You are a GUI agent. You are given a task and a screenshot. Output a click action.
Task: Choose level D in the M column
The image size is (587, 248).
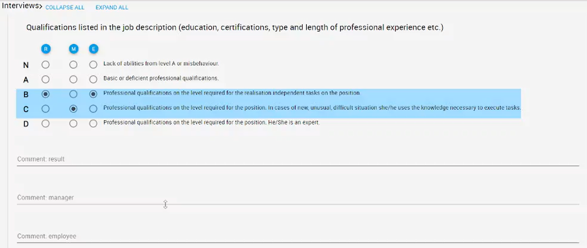[73, 123]
